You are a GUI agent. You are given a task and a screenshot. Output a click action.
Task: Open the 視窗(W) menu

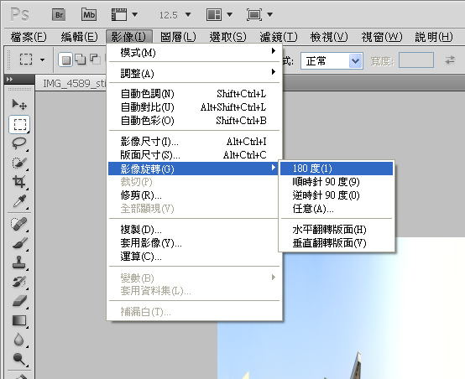coord(382,37)
